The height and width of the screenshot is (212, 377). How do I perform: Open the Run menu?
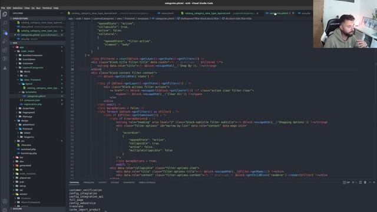click(x=38, y=8)
